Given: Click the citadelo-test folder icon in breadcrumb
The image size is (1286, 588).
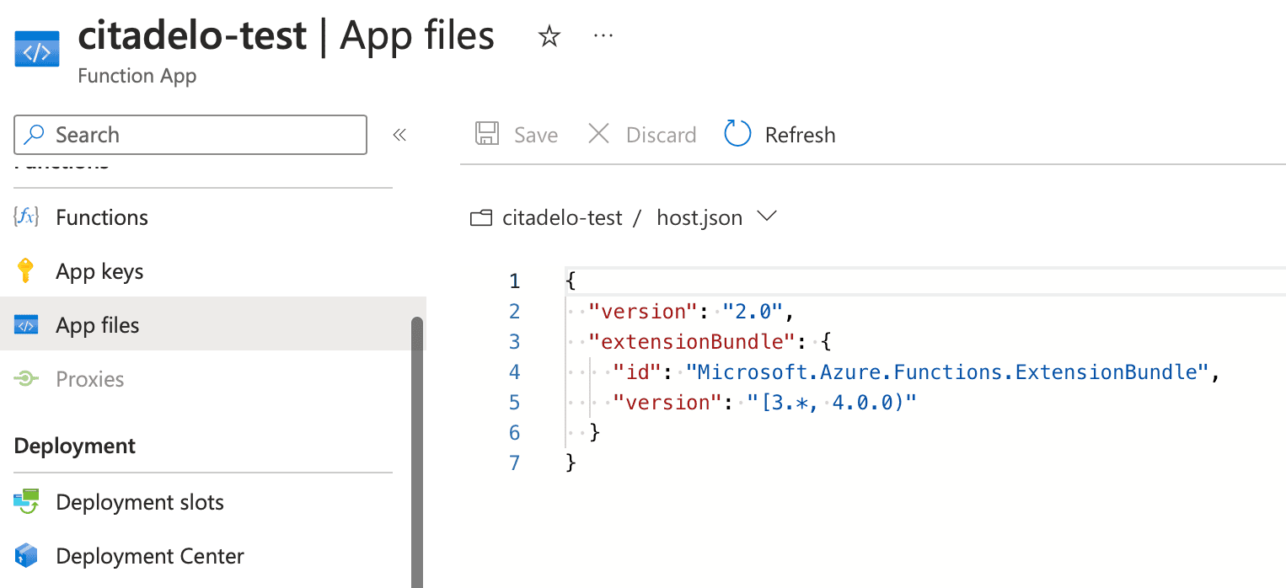Looking at the screenshot, I should coord(480,218).
